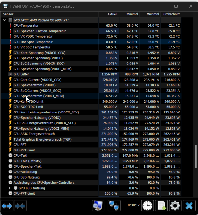Select GPU D3D-Nutzung row showing 99.4 %
Image resolution: width=198 pixels, height=215 pixels.
pos(91,177)
